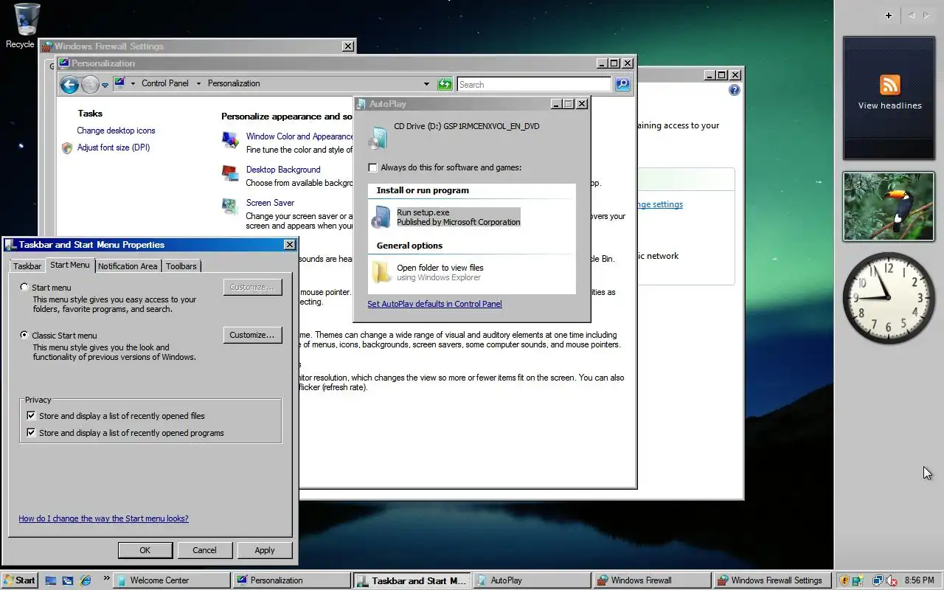Image resolution: width=944 pixels, height=590 pixels.
Task: Click OK in Taskbar properties dialog
Action: (145, 550)
